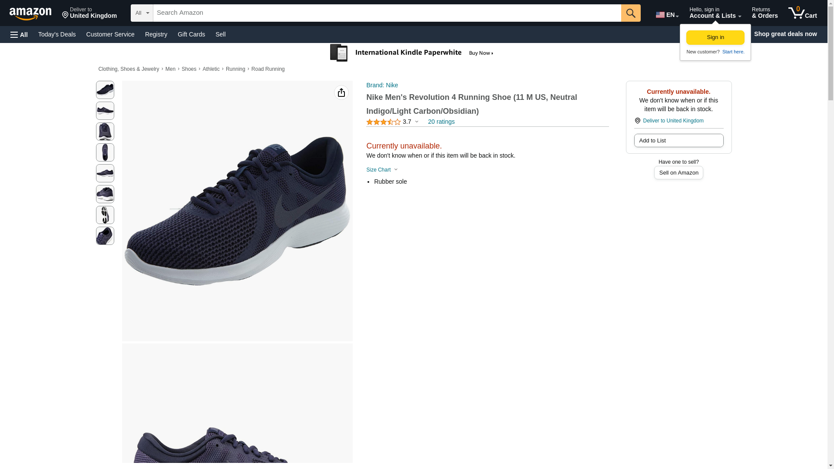Click the Add to List button

tap(678, 141)
